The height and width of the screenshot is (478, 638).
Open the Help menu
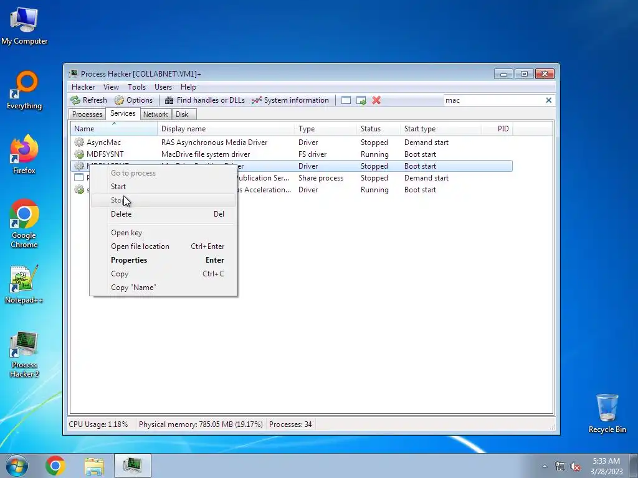pyautogui.click(x=188, y=87)
